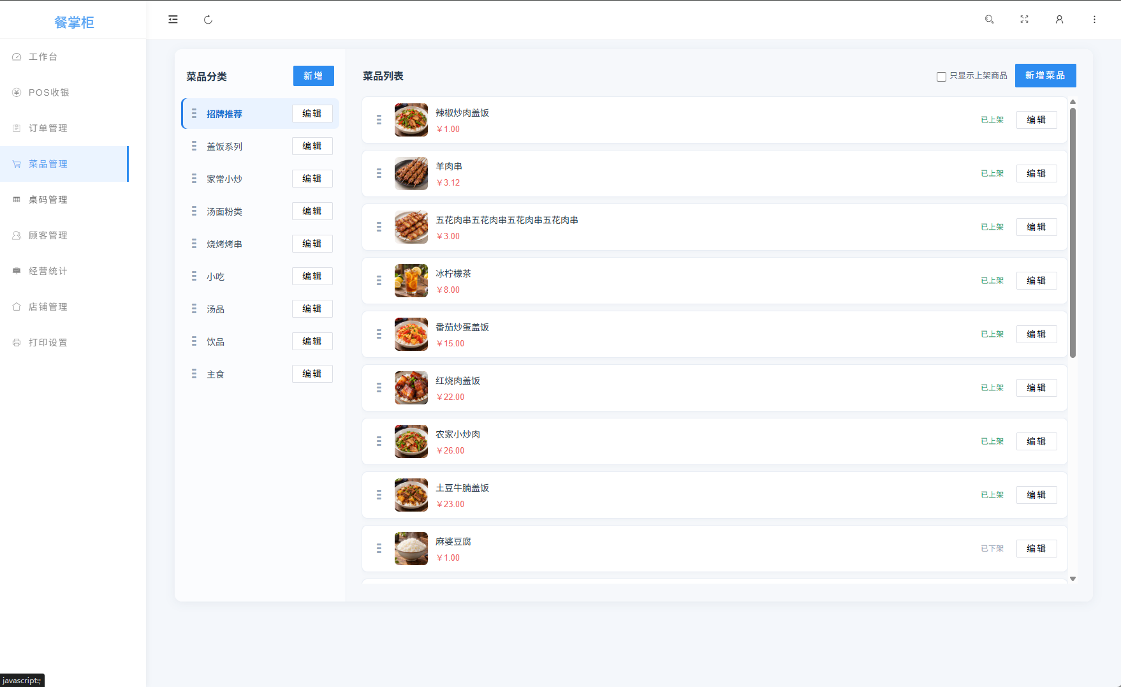Click the scrollbar down arrow of the dish list
Image resolution: width=1121 pixels, height=687 pixels.
point(1073,579)
